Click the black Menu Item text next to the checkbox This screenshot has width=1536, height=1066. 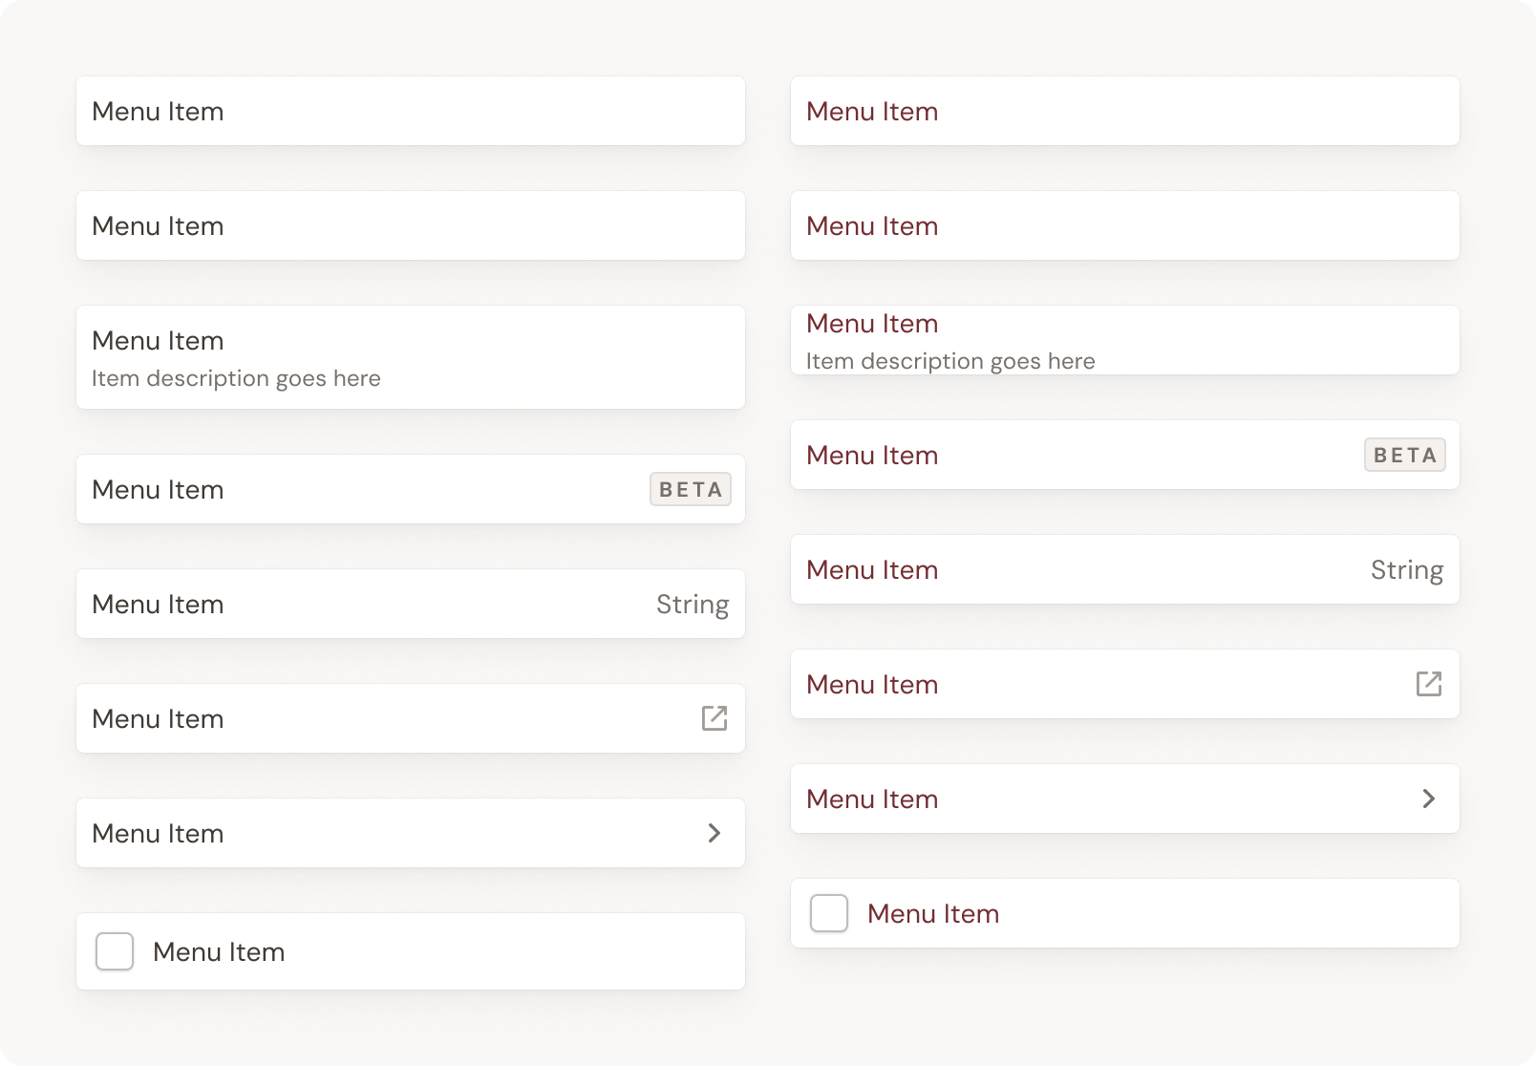pos(219,951)
